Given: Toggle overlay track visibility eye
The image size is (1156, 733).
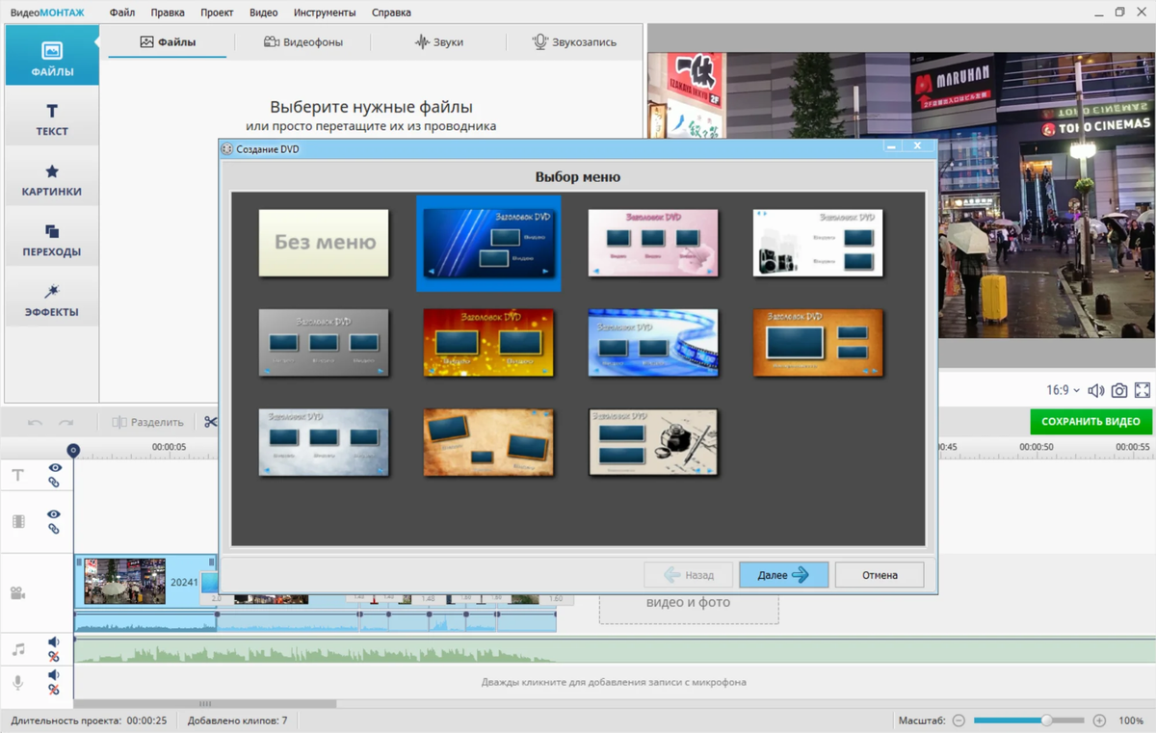Looking at the screenshot, I should point(55,514).
